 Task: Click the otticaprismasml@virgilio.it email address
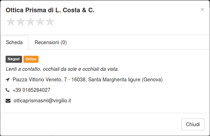tap(42, 101)
